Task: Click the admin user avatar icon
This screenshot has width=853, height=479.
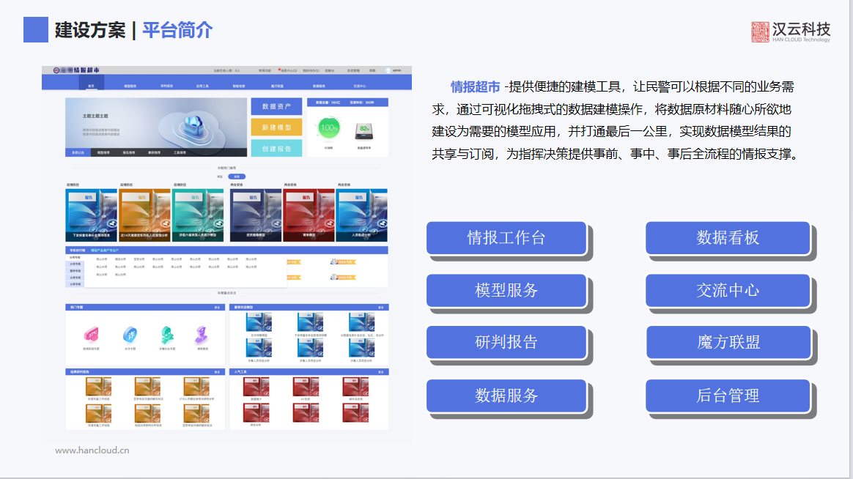Action: click(x=388, y=70)
